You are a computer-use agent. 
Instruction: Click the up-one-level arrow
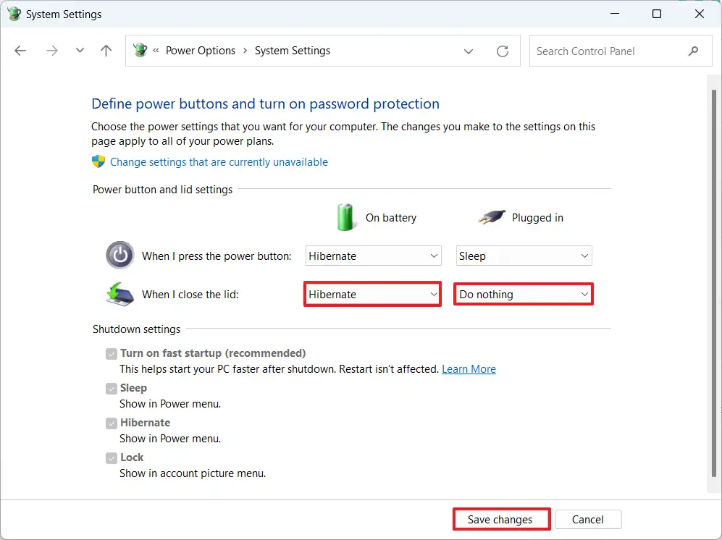(106, 51)
